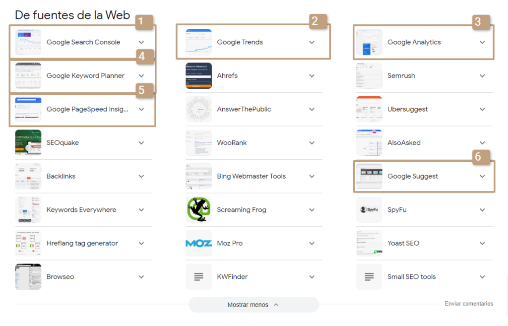
Task: Expand the Hreflang tag generator chevron
Action: [141, 243]
